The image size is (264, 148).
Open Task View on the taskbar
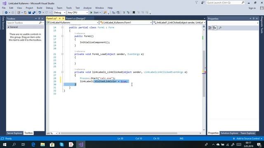point(23,144)
